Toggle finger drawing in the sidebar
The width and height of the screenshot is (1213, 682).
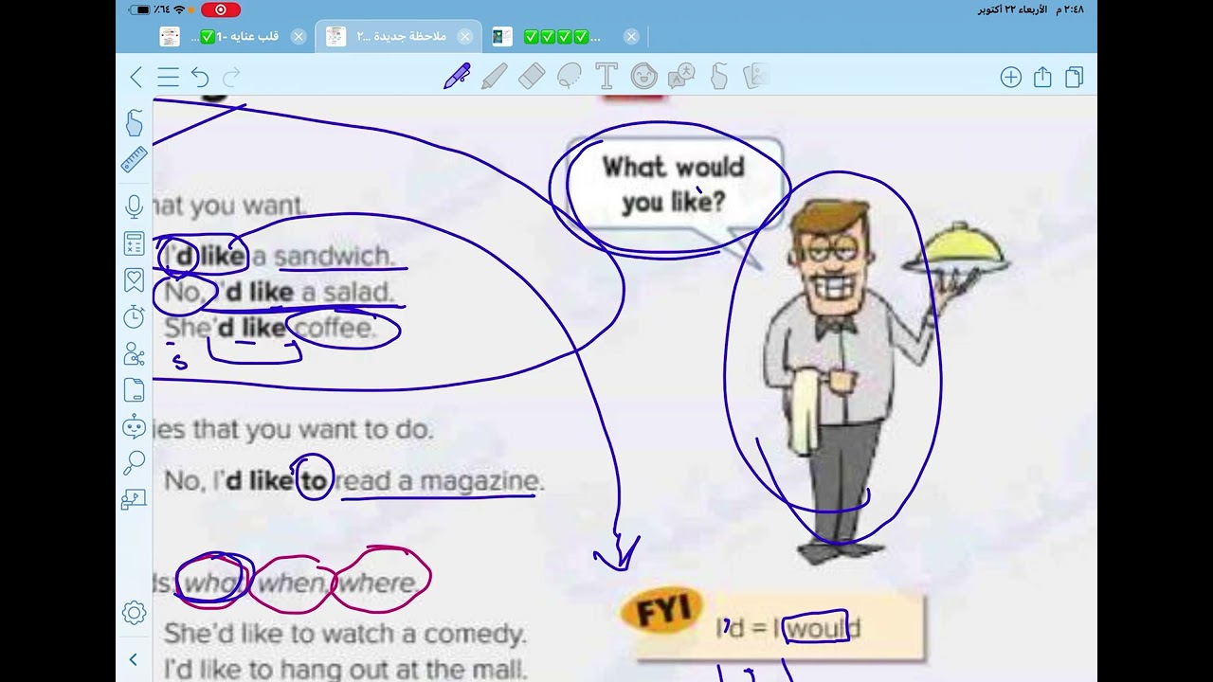click(x=134, y=123)
